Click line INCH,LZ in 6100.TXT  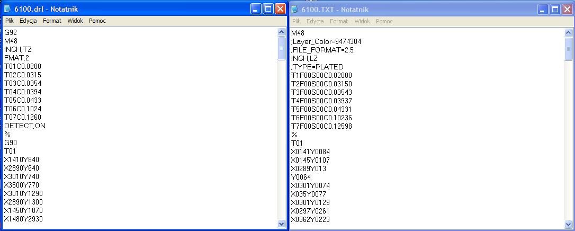pyautogui.click(x=304, y=58)
